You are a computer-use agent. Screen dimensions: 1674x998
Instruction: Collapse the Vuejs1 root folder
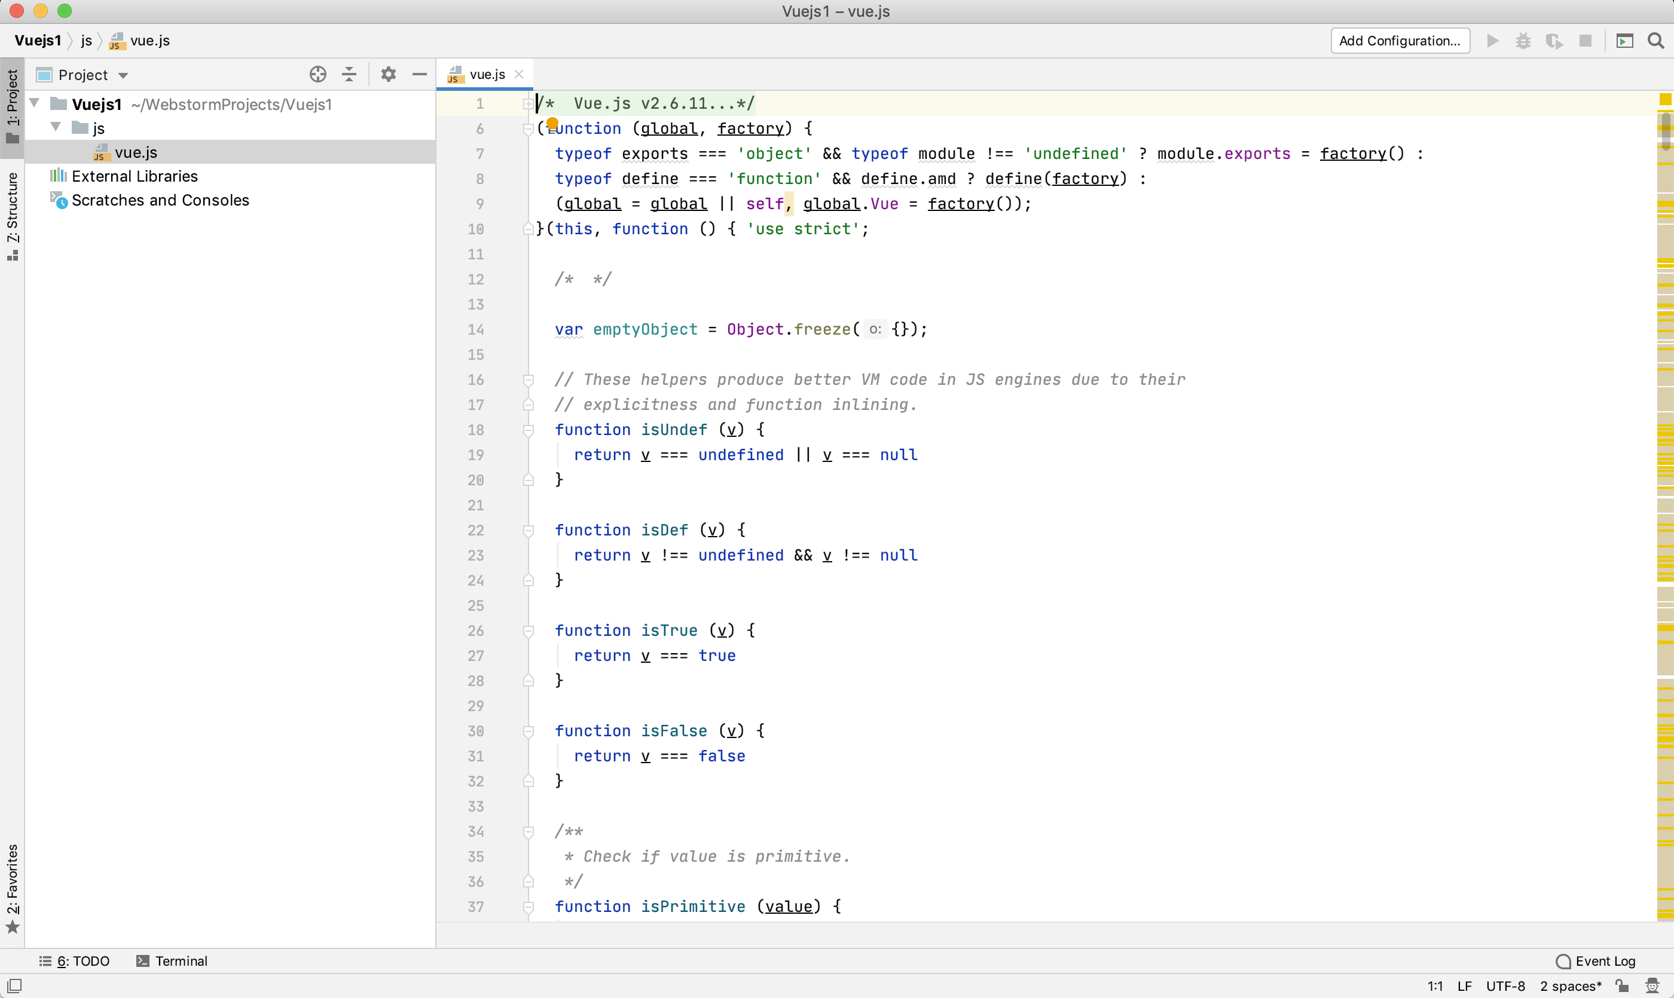[35, 103]
